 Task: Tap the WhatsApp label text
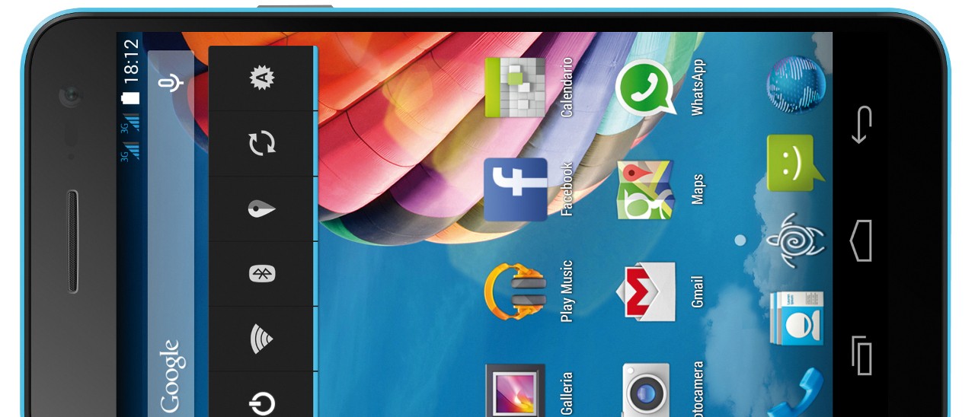pyautogui.click(x=697, y=88)
